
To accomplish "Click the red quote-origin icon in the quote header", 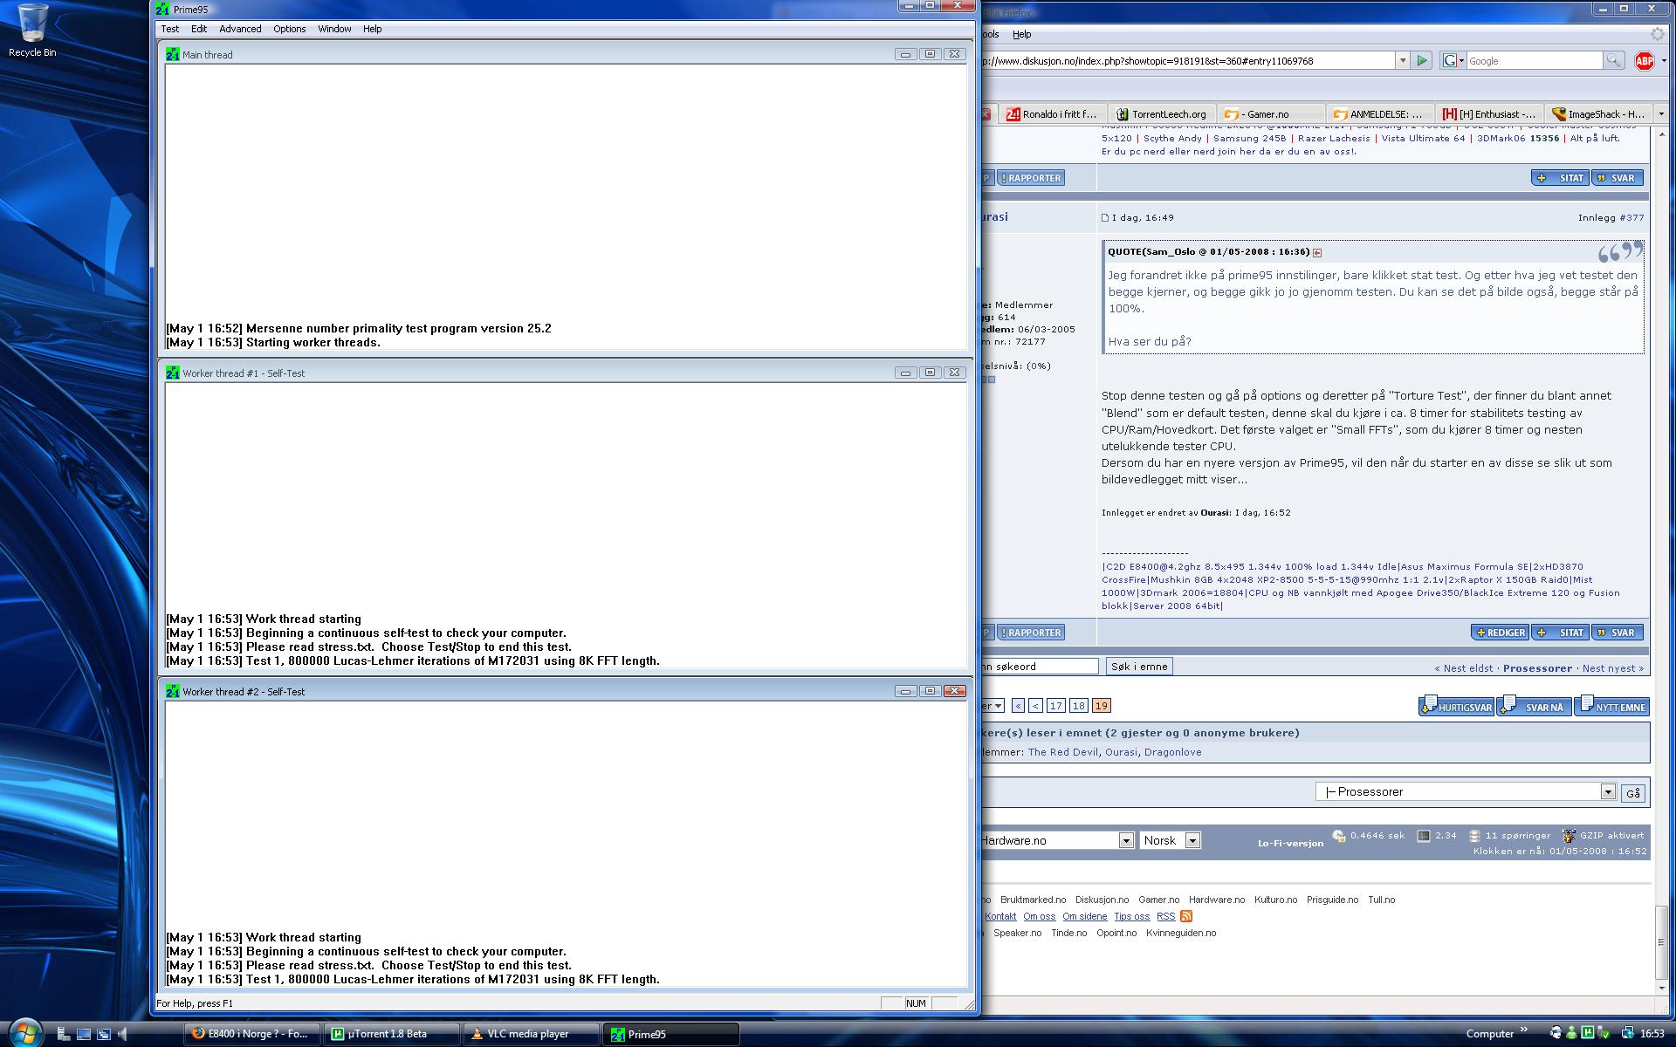I will click(1317, 253).
